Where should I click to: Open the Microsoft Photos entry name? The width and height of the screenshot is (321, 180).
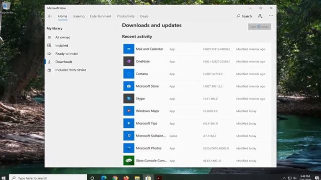(148, 148)
